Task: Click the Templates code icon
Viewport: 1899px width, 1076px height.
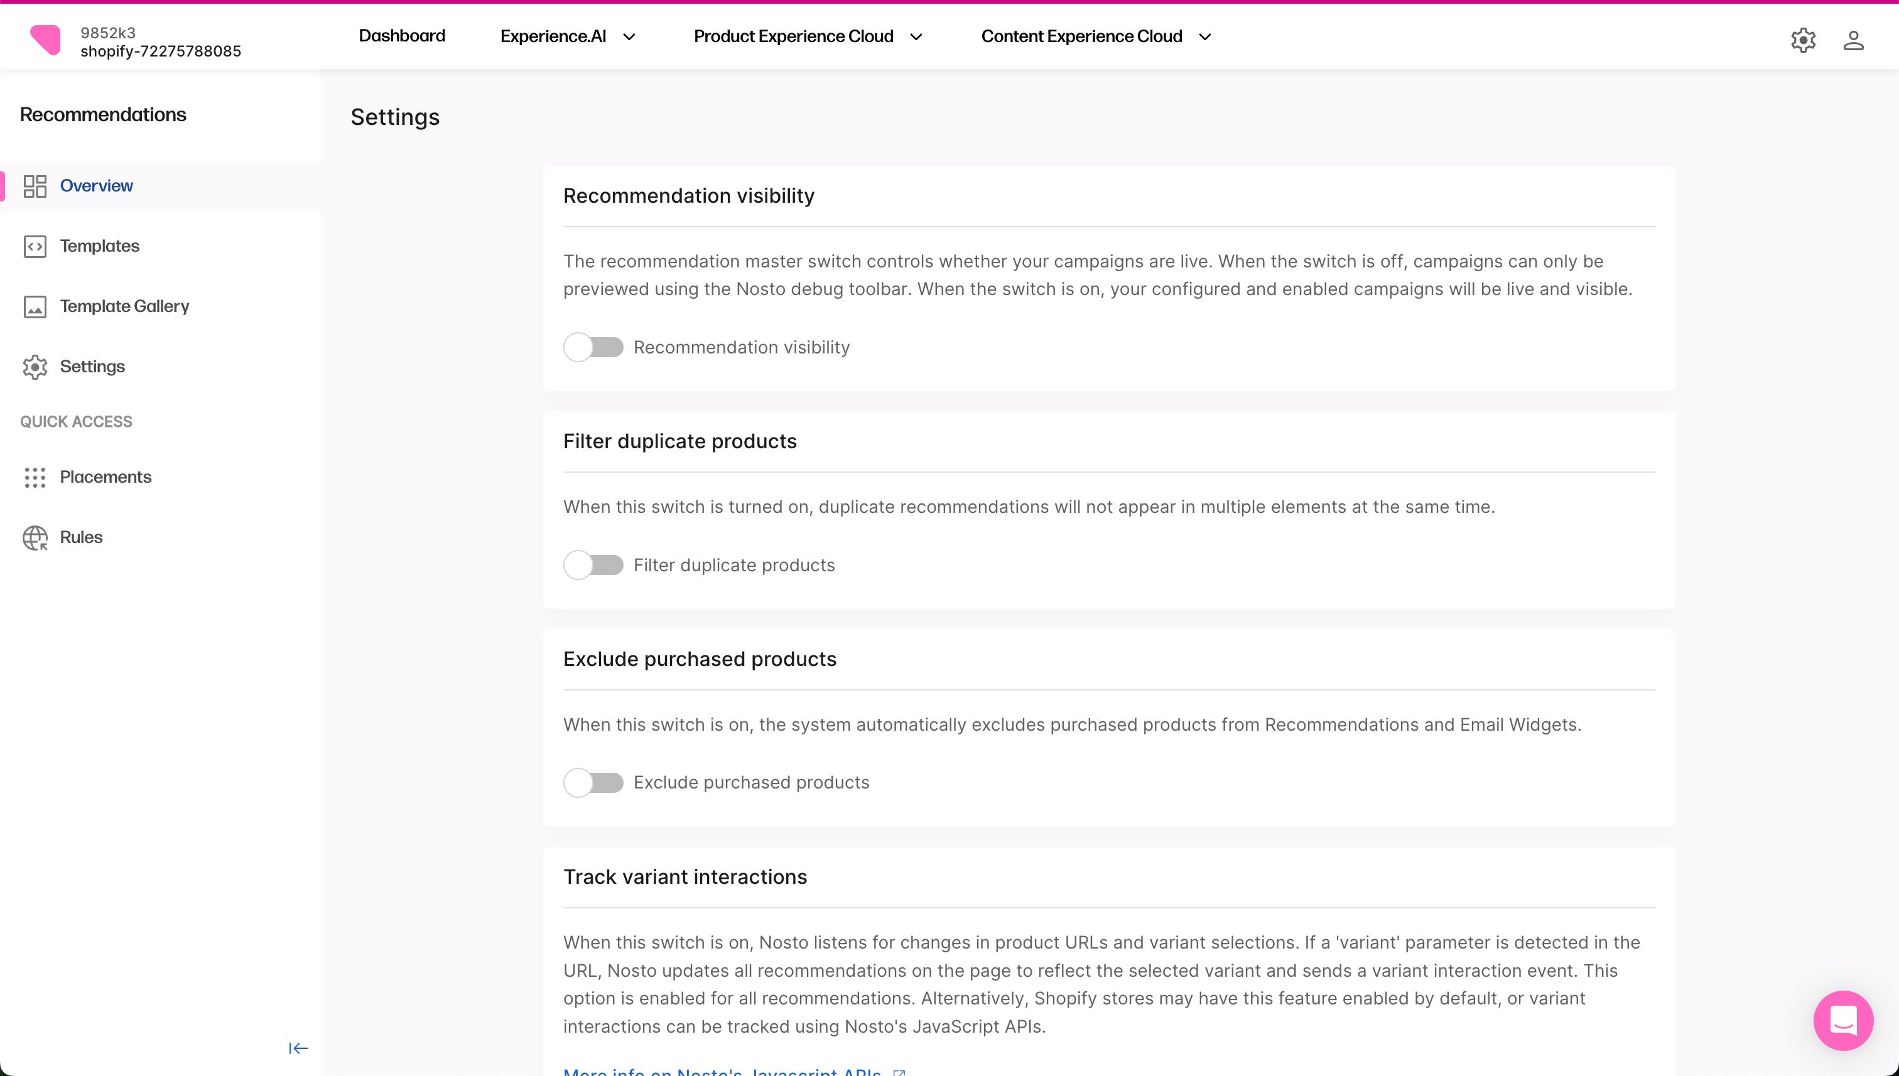Action: point(35,246)
